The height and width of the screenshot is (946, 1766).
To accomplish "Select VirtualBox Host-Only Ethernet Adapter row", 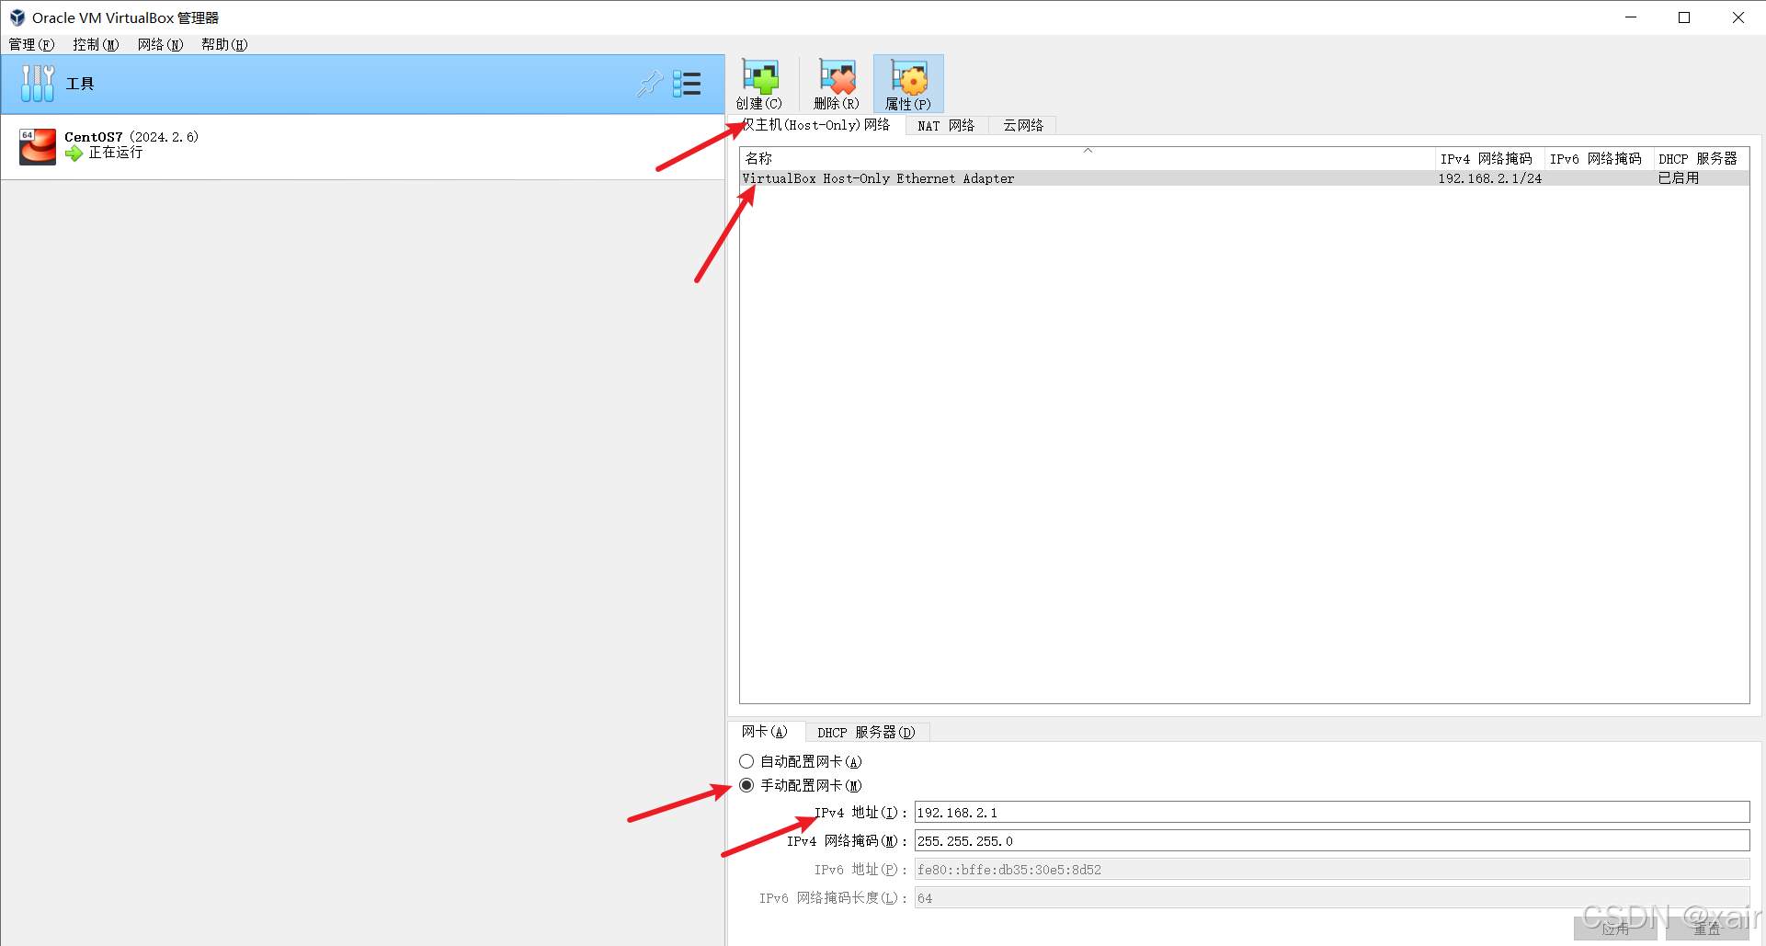I will tap(1245, 178).
